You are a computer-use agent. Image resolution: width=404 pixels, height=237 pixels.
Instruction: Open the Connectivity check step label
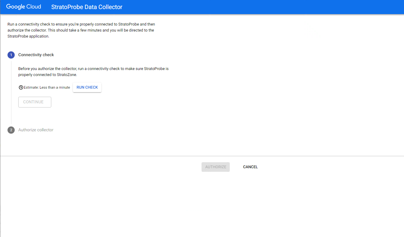[36, 55]
